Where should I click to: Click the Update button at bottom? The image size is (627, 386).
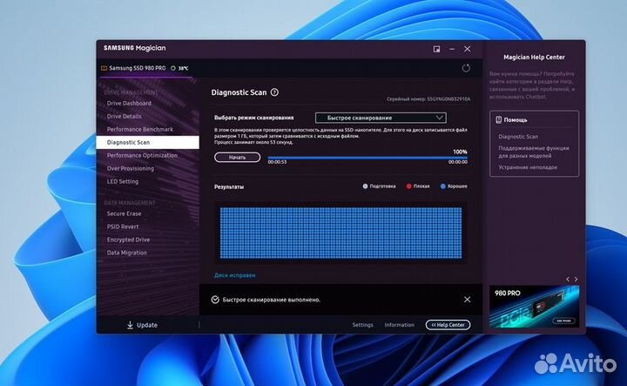pos(142,325)
